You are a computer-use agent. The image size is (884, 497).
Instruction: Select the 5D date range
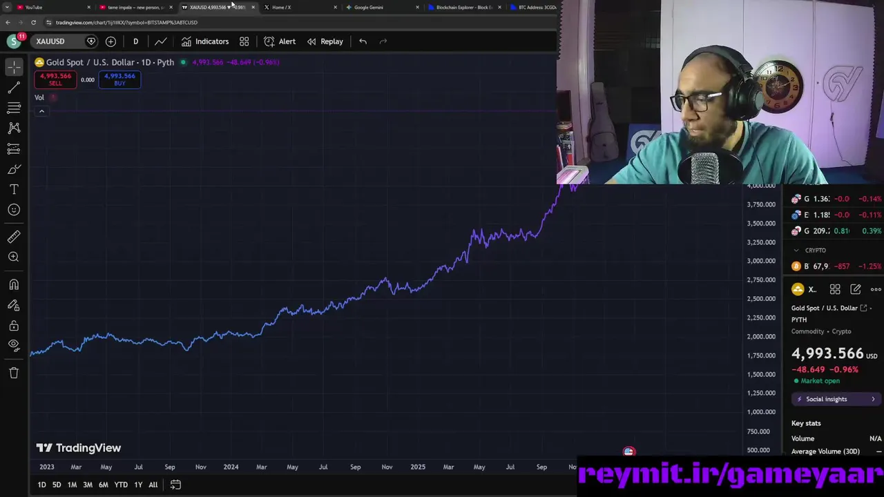pyautogui.click(x=57, y=485)
